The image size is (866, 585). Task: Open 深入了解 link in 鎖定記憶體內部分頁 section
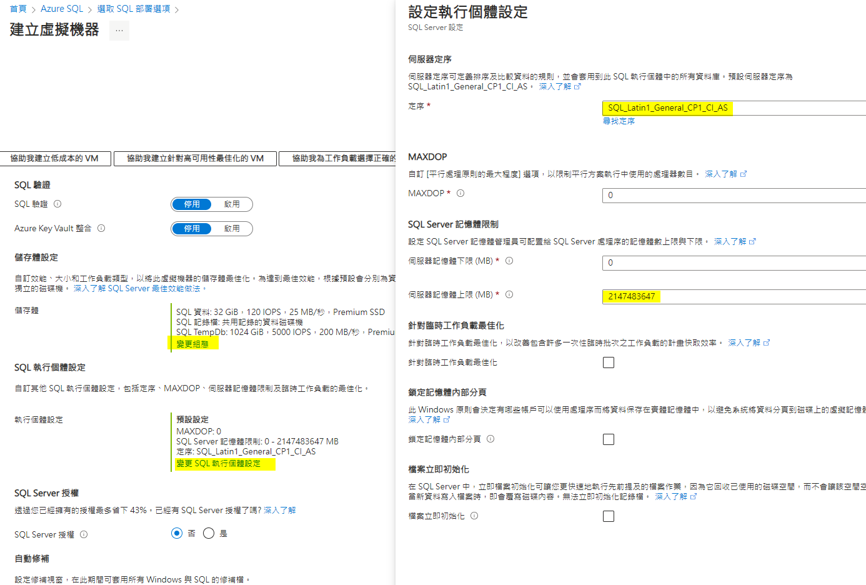[429, 420]
